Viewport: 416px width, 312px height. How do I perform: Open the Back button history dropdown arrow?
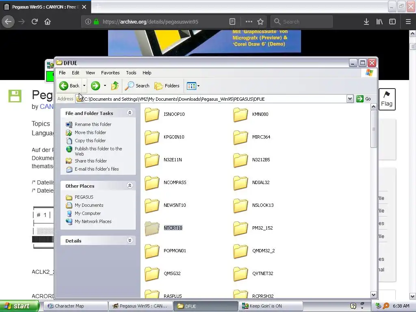click(x=84, y=86)
